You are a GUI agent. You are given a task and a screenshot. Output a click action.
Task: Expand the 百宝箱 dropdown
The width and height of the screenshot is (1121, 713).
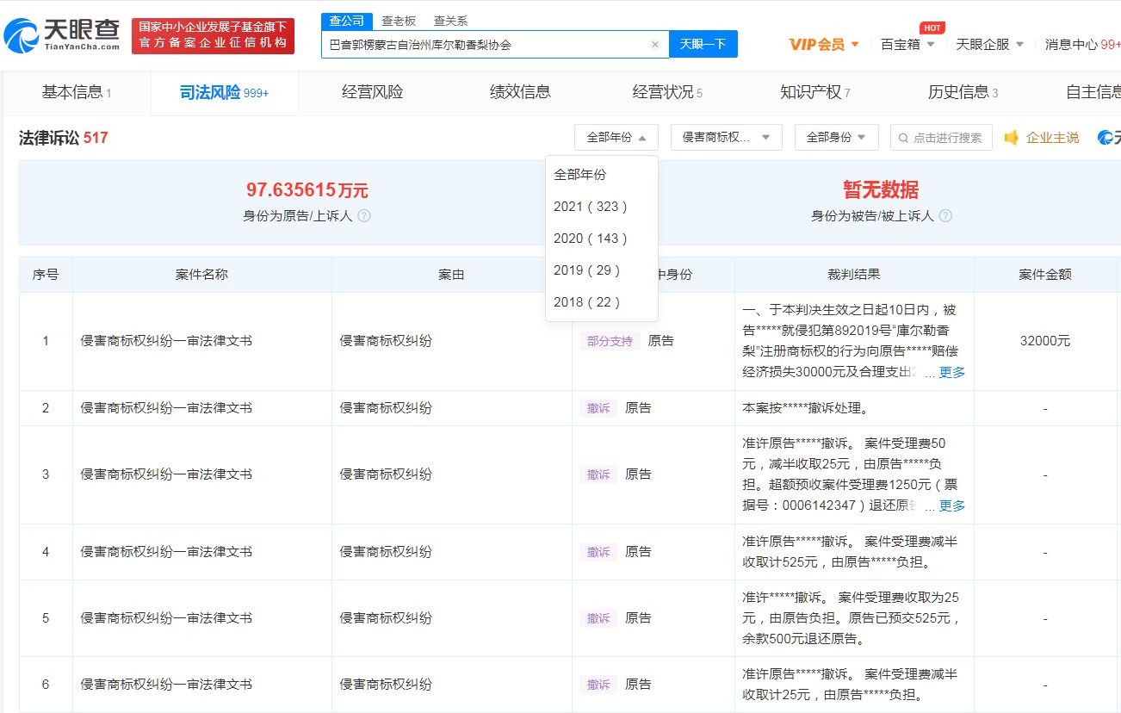(x=907, y=44)
